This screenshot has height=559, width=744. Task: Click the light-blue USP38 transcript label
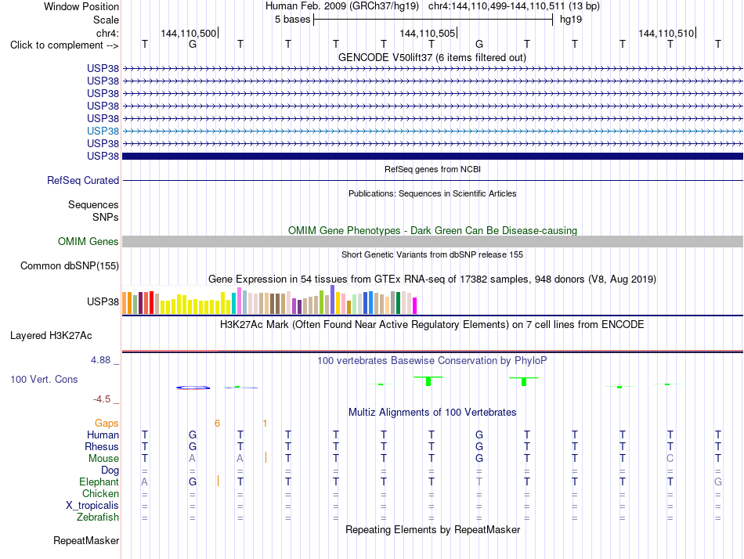[103, 131]
